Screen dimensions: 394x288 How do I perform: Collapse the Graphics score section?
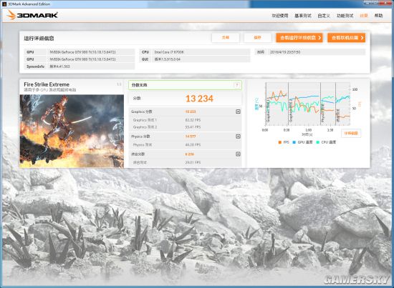[x=238, y=111]
